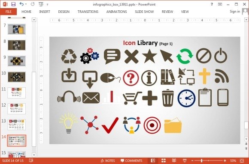Open the TRANSITIONS tab

pos(88,12)
